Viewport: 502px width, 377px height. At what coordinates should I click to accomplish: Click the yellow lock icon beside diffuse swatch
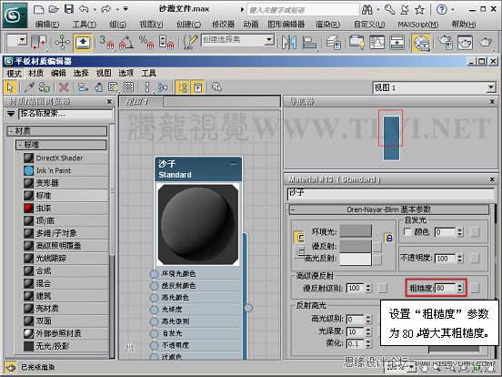pos(388,238)
